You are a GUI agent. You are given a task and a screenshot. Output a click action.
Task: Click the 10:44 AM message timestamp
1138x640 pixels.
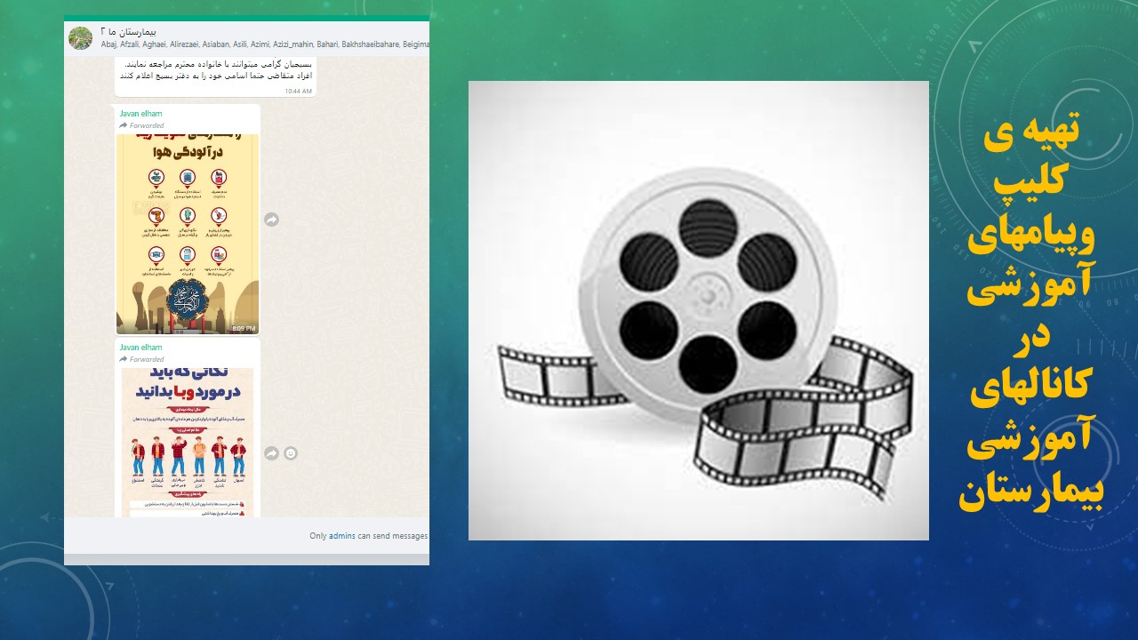tap(298, 91)
